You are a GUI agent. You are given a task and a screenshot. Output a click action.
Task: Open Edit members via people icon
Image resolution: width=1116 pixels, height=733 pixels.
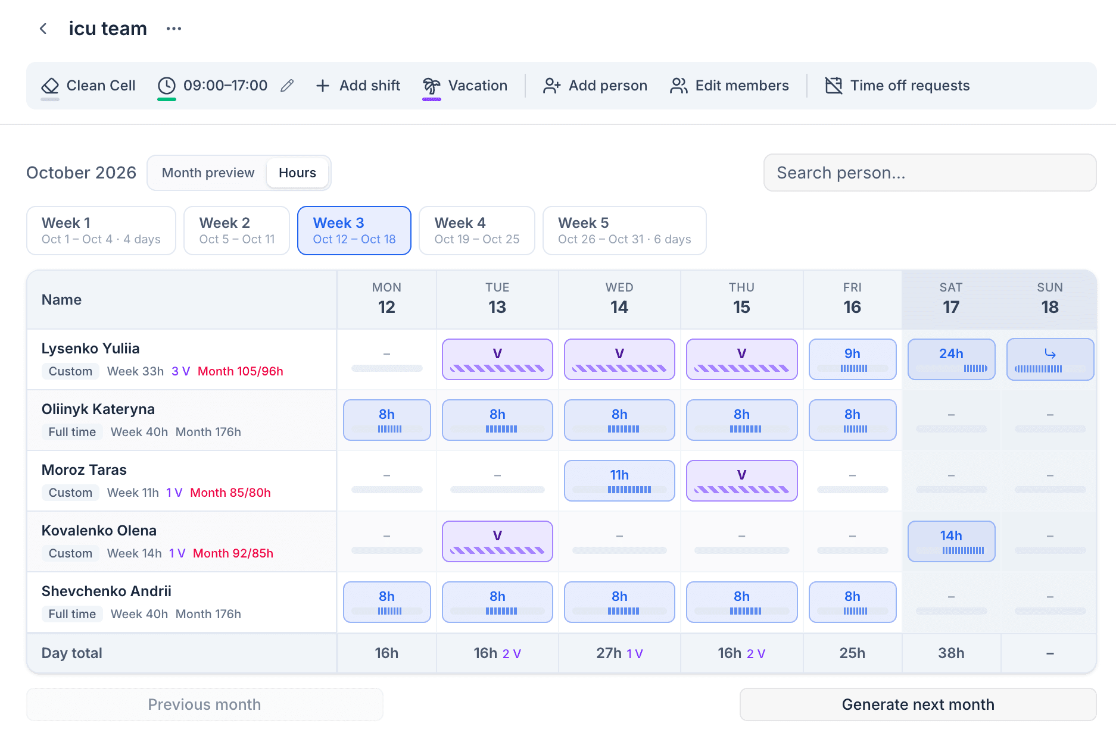click(x=678, y=86)
